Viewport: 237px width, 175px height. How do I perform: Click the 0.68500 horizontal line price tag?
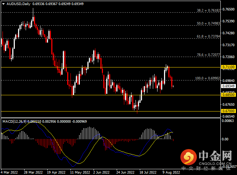pos(228,95)
